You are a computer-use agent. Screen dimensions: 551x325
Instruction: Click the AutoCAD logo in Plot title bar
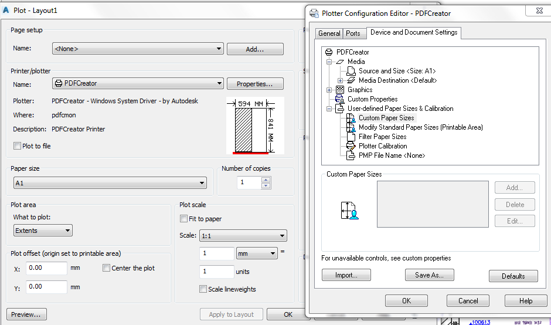[x=6, y=10]
